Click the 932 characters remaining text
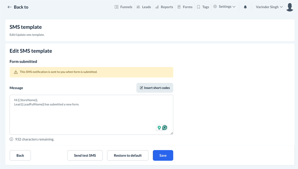The width and height of the screenshot is (298, 169). pos(35,139)
